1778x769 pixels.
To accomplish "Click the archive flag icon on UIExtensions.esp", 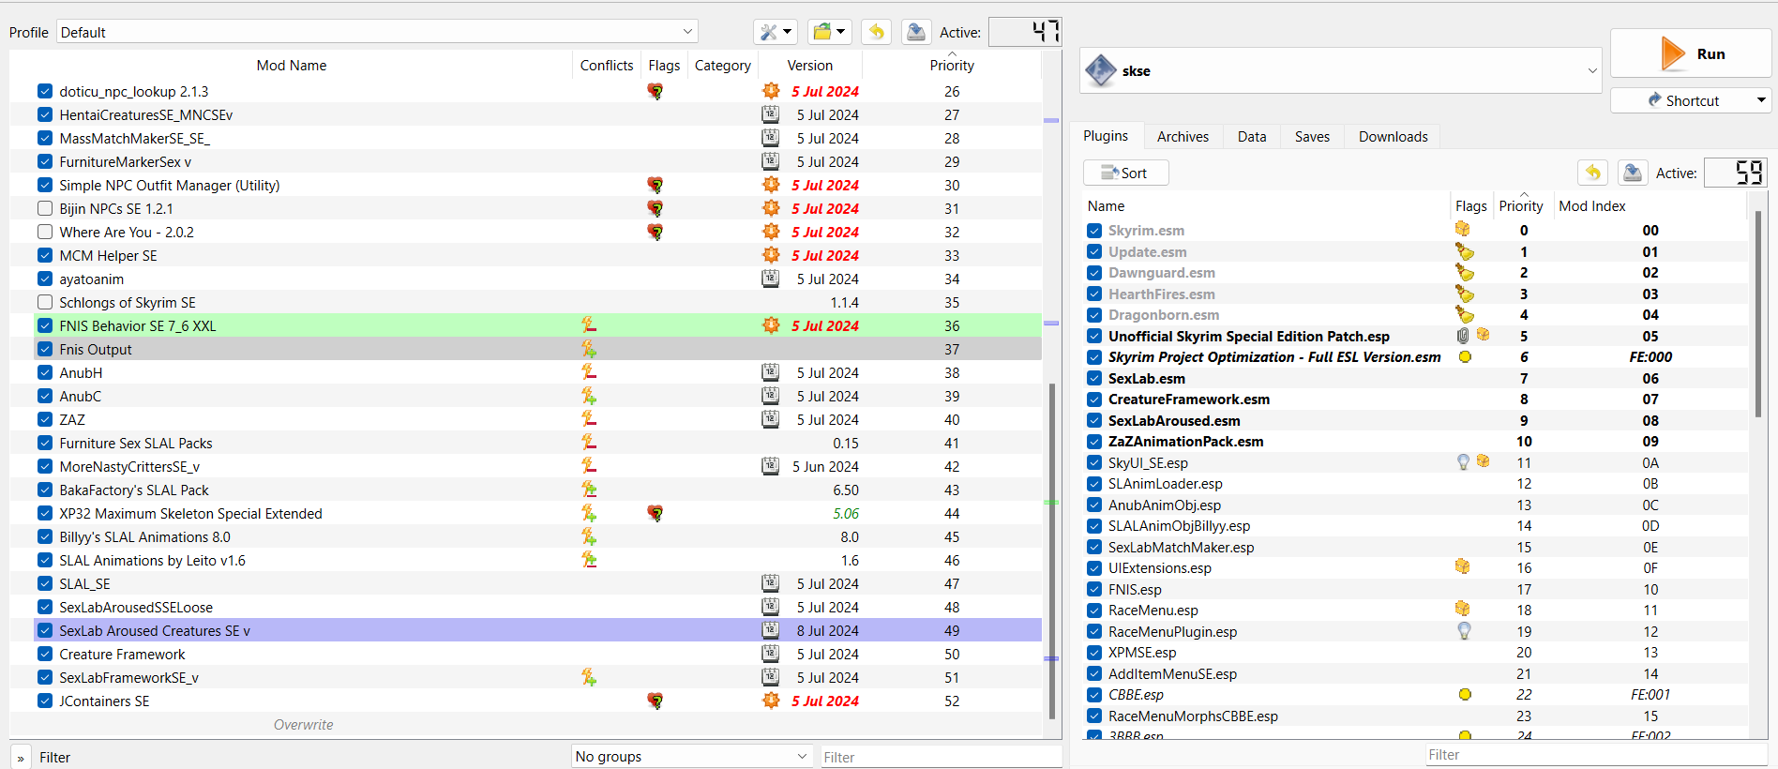I will coord(1462,567).
